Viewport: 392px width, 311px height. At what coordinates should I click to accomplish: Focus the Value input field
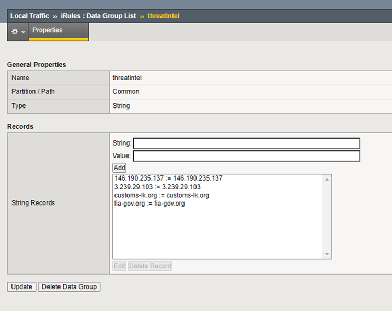(246, 156)
